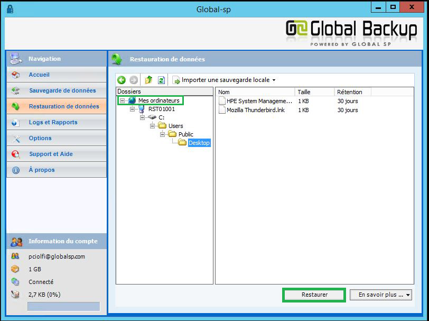Viewport: 429px width, 321px height.
Task: Click the Logs et Rapports icon
Action: tap(16, 123)
